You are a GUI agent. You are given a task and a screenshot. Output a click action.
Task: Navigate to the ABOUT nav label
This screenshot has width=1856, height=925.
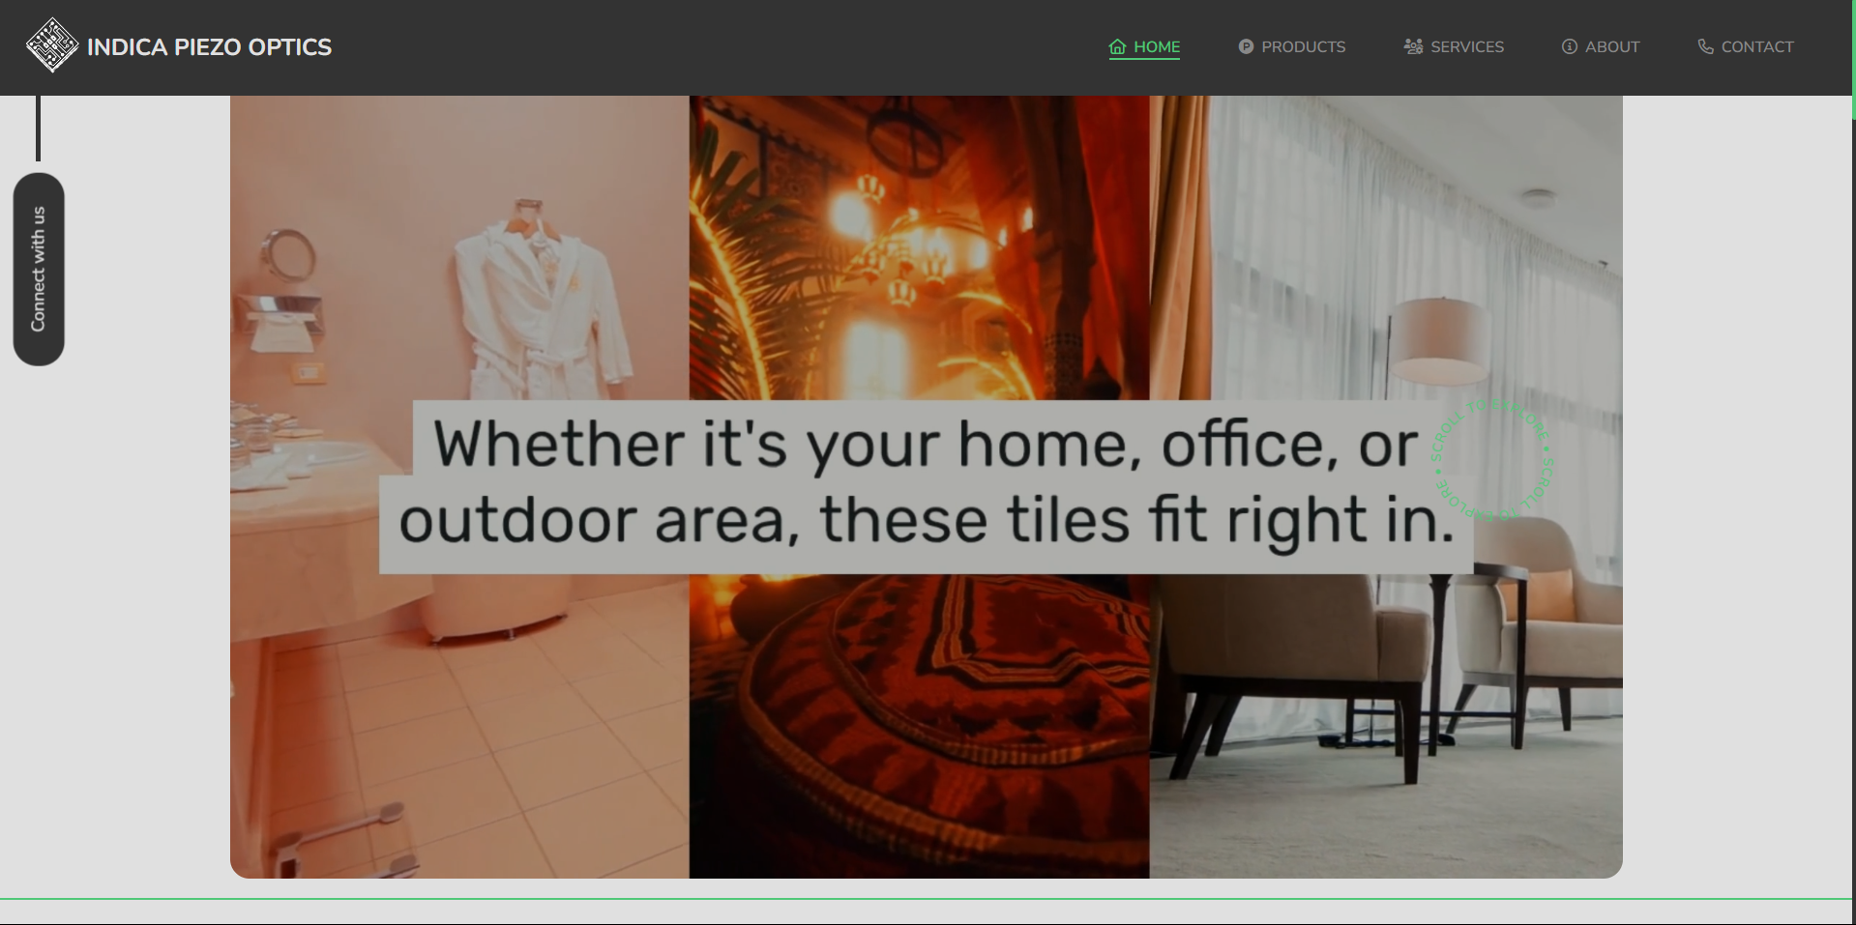1612,46
